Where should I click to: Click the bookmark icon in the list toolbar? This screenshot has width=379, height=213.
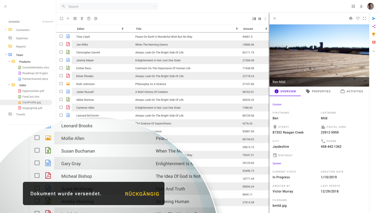[89, 19]
